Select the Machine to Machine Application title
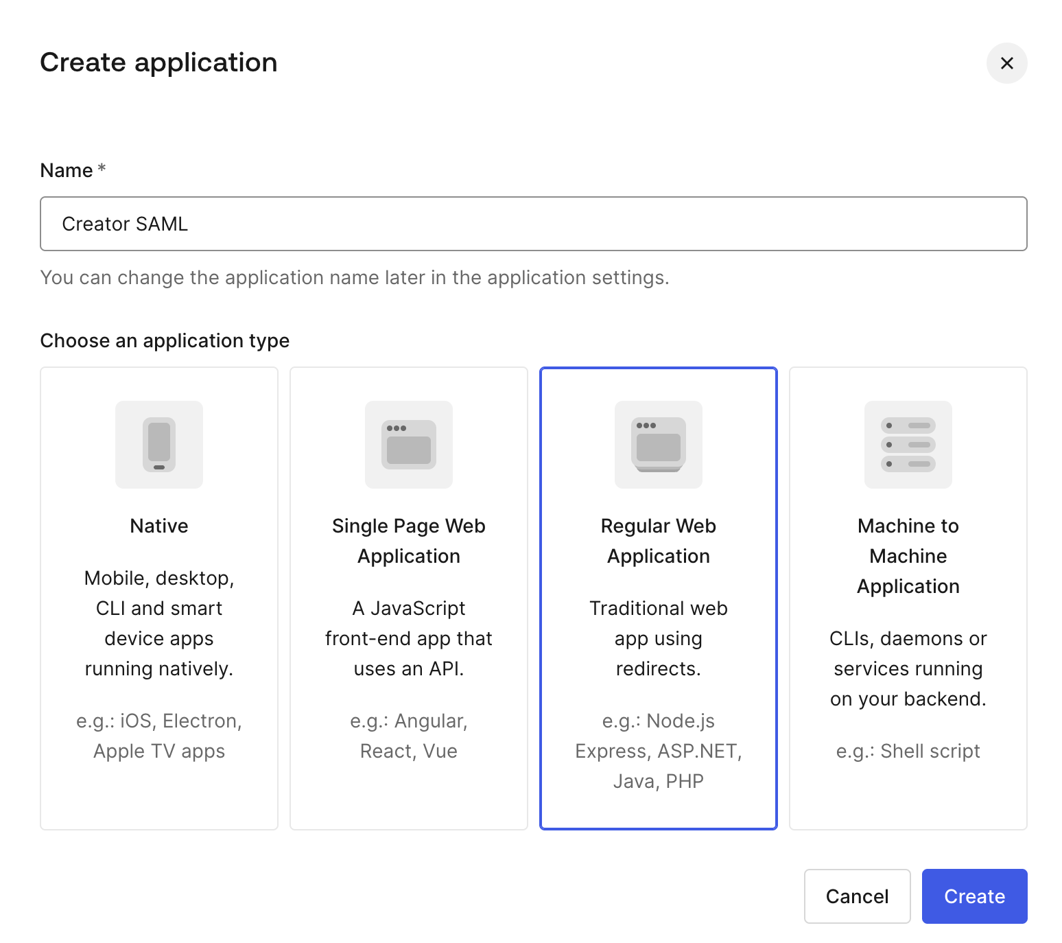 tap(908, 556)
